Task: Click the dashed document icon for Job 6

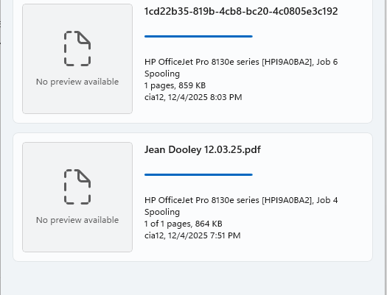Action: click(77, 49)
